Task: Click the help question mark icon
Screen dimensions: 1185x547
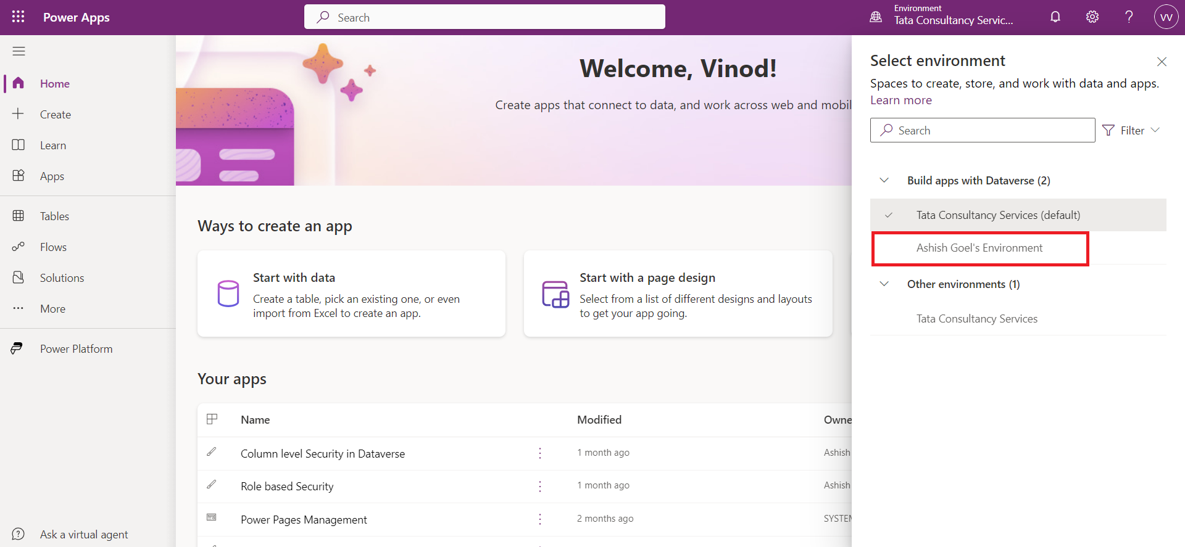Action: click(1129, 17)
